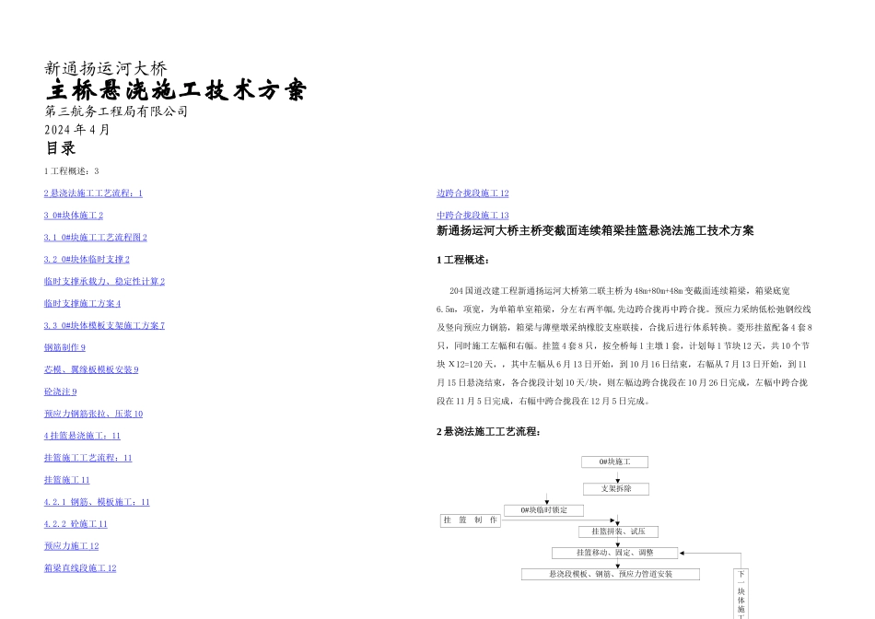This screenshot has width=875, height=619.
Task: Click the '支架拆除' flowchart box
Action: pos(616,489)
